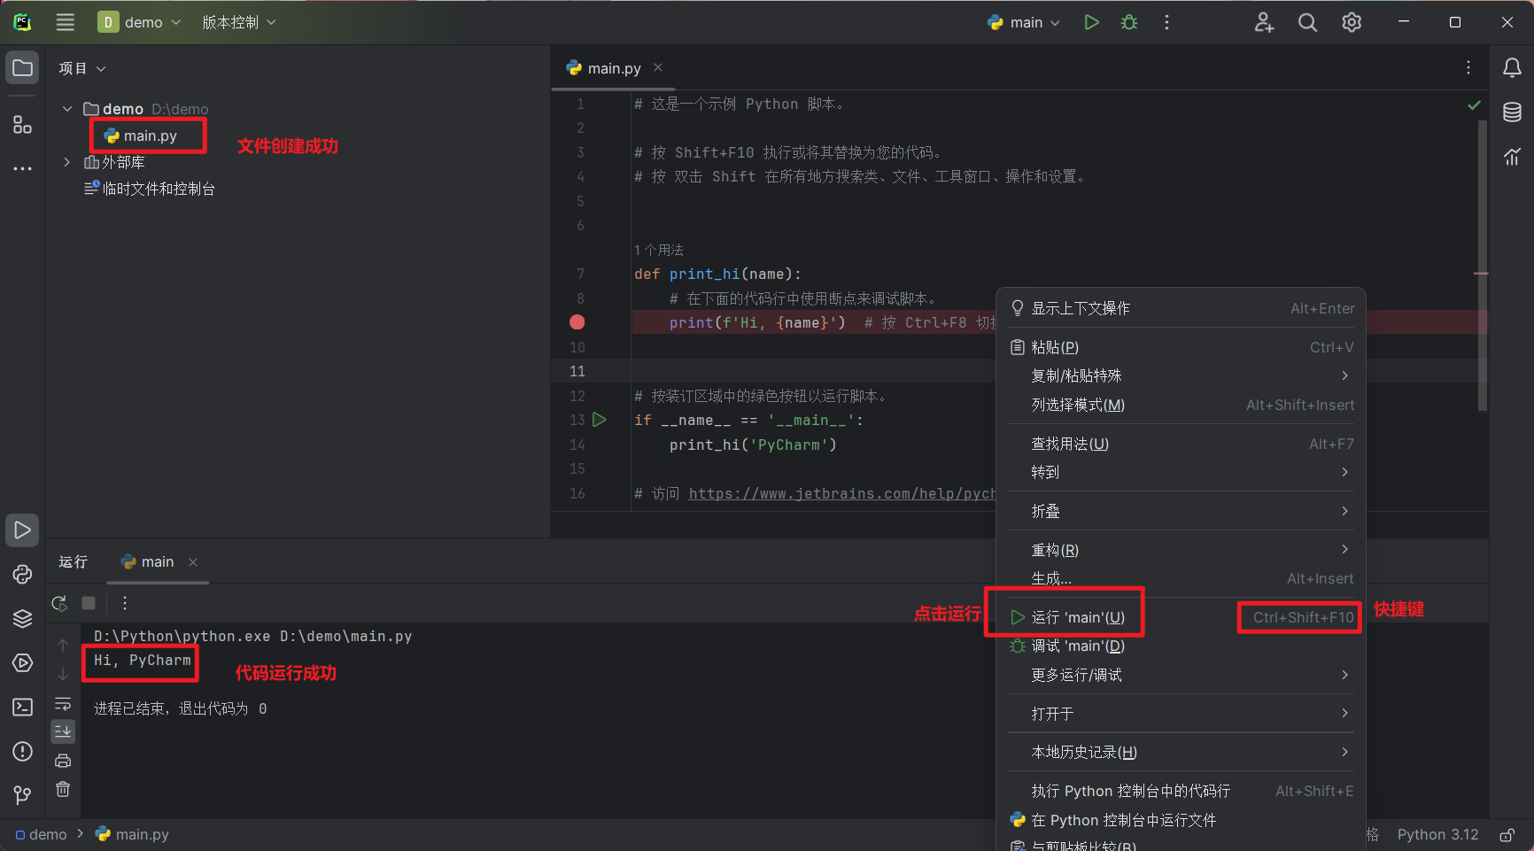Click Print icon in Run console
The width and height of the screenshot is (1534, 851).
[63, 761]
